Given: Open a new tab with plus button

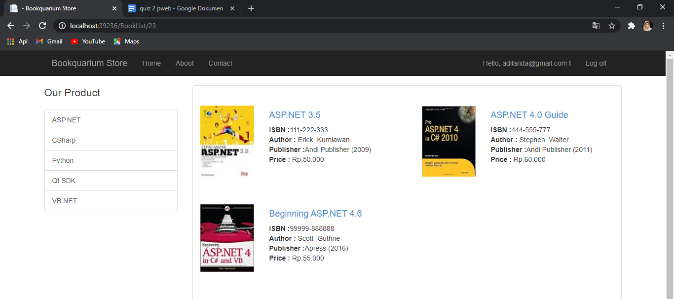Looking at the screenshot, I should tap(251, 8).
